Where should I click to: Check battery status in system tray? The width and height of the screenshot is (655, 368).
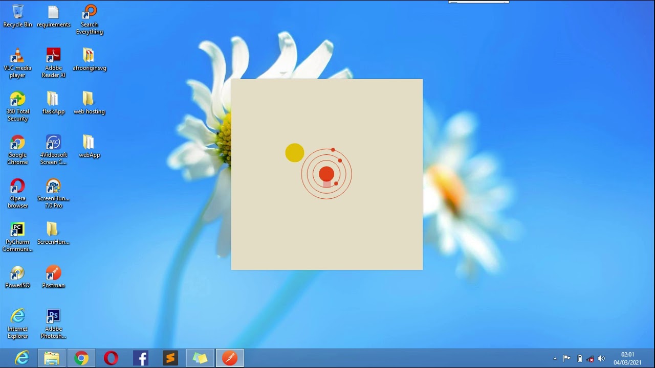coord(580,358)
